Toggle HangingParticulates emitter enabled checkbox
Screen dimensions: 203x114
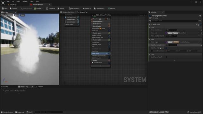[150, 16]
